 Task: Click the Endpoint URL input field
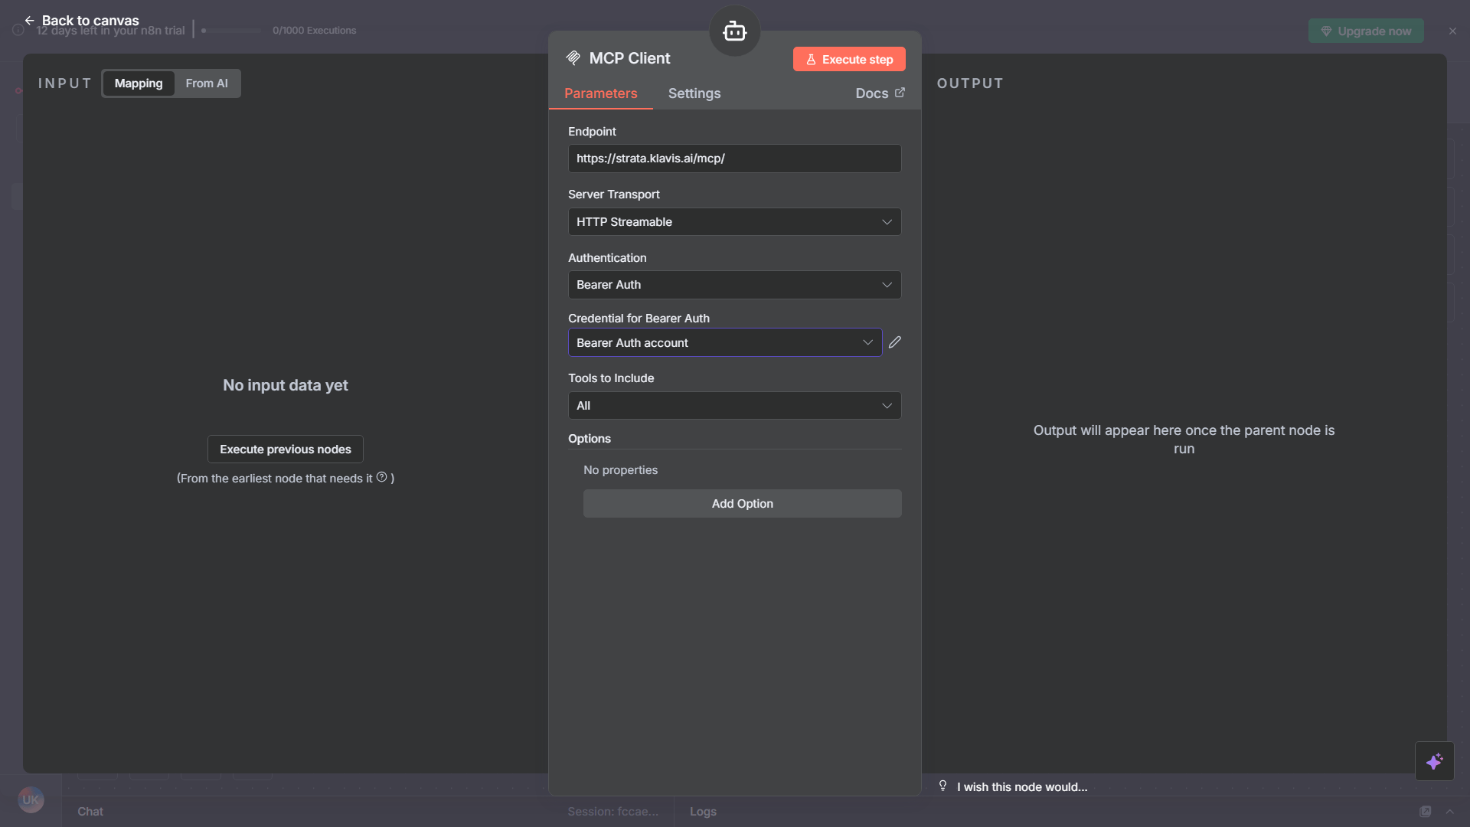[733, 158]
